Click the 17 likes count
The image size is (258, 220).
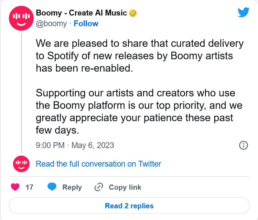30,187
